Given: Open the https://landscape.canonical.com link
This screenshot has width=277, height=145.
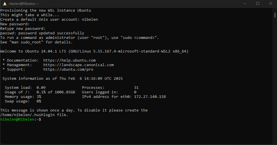Looking at the screenshot, I should (79, 65).
